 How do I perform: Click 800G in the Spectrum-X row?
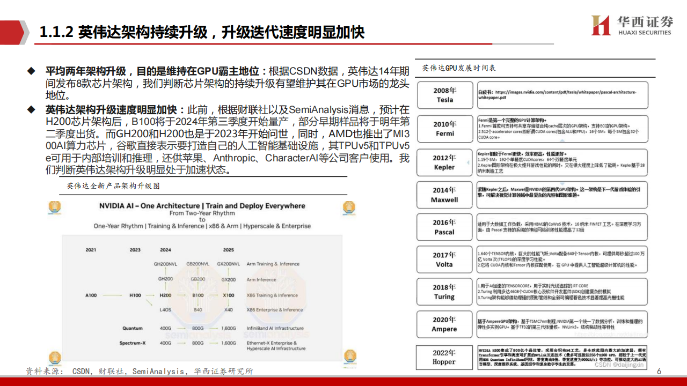198,343
